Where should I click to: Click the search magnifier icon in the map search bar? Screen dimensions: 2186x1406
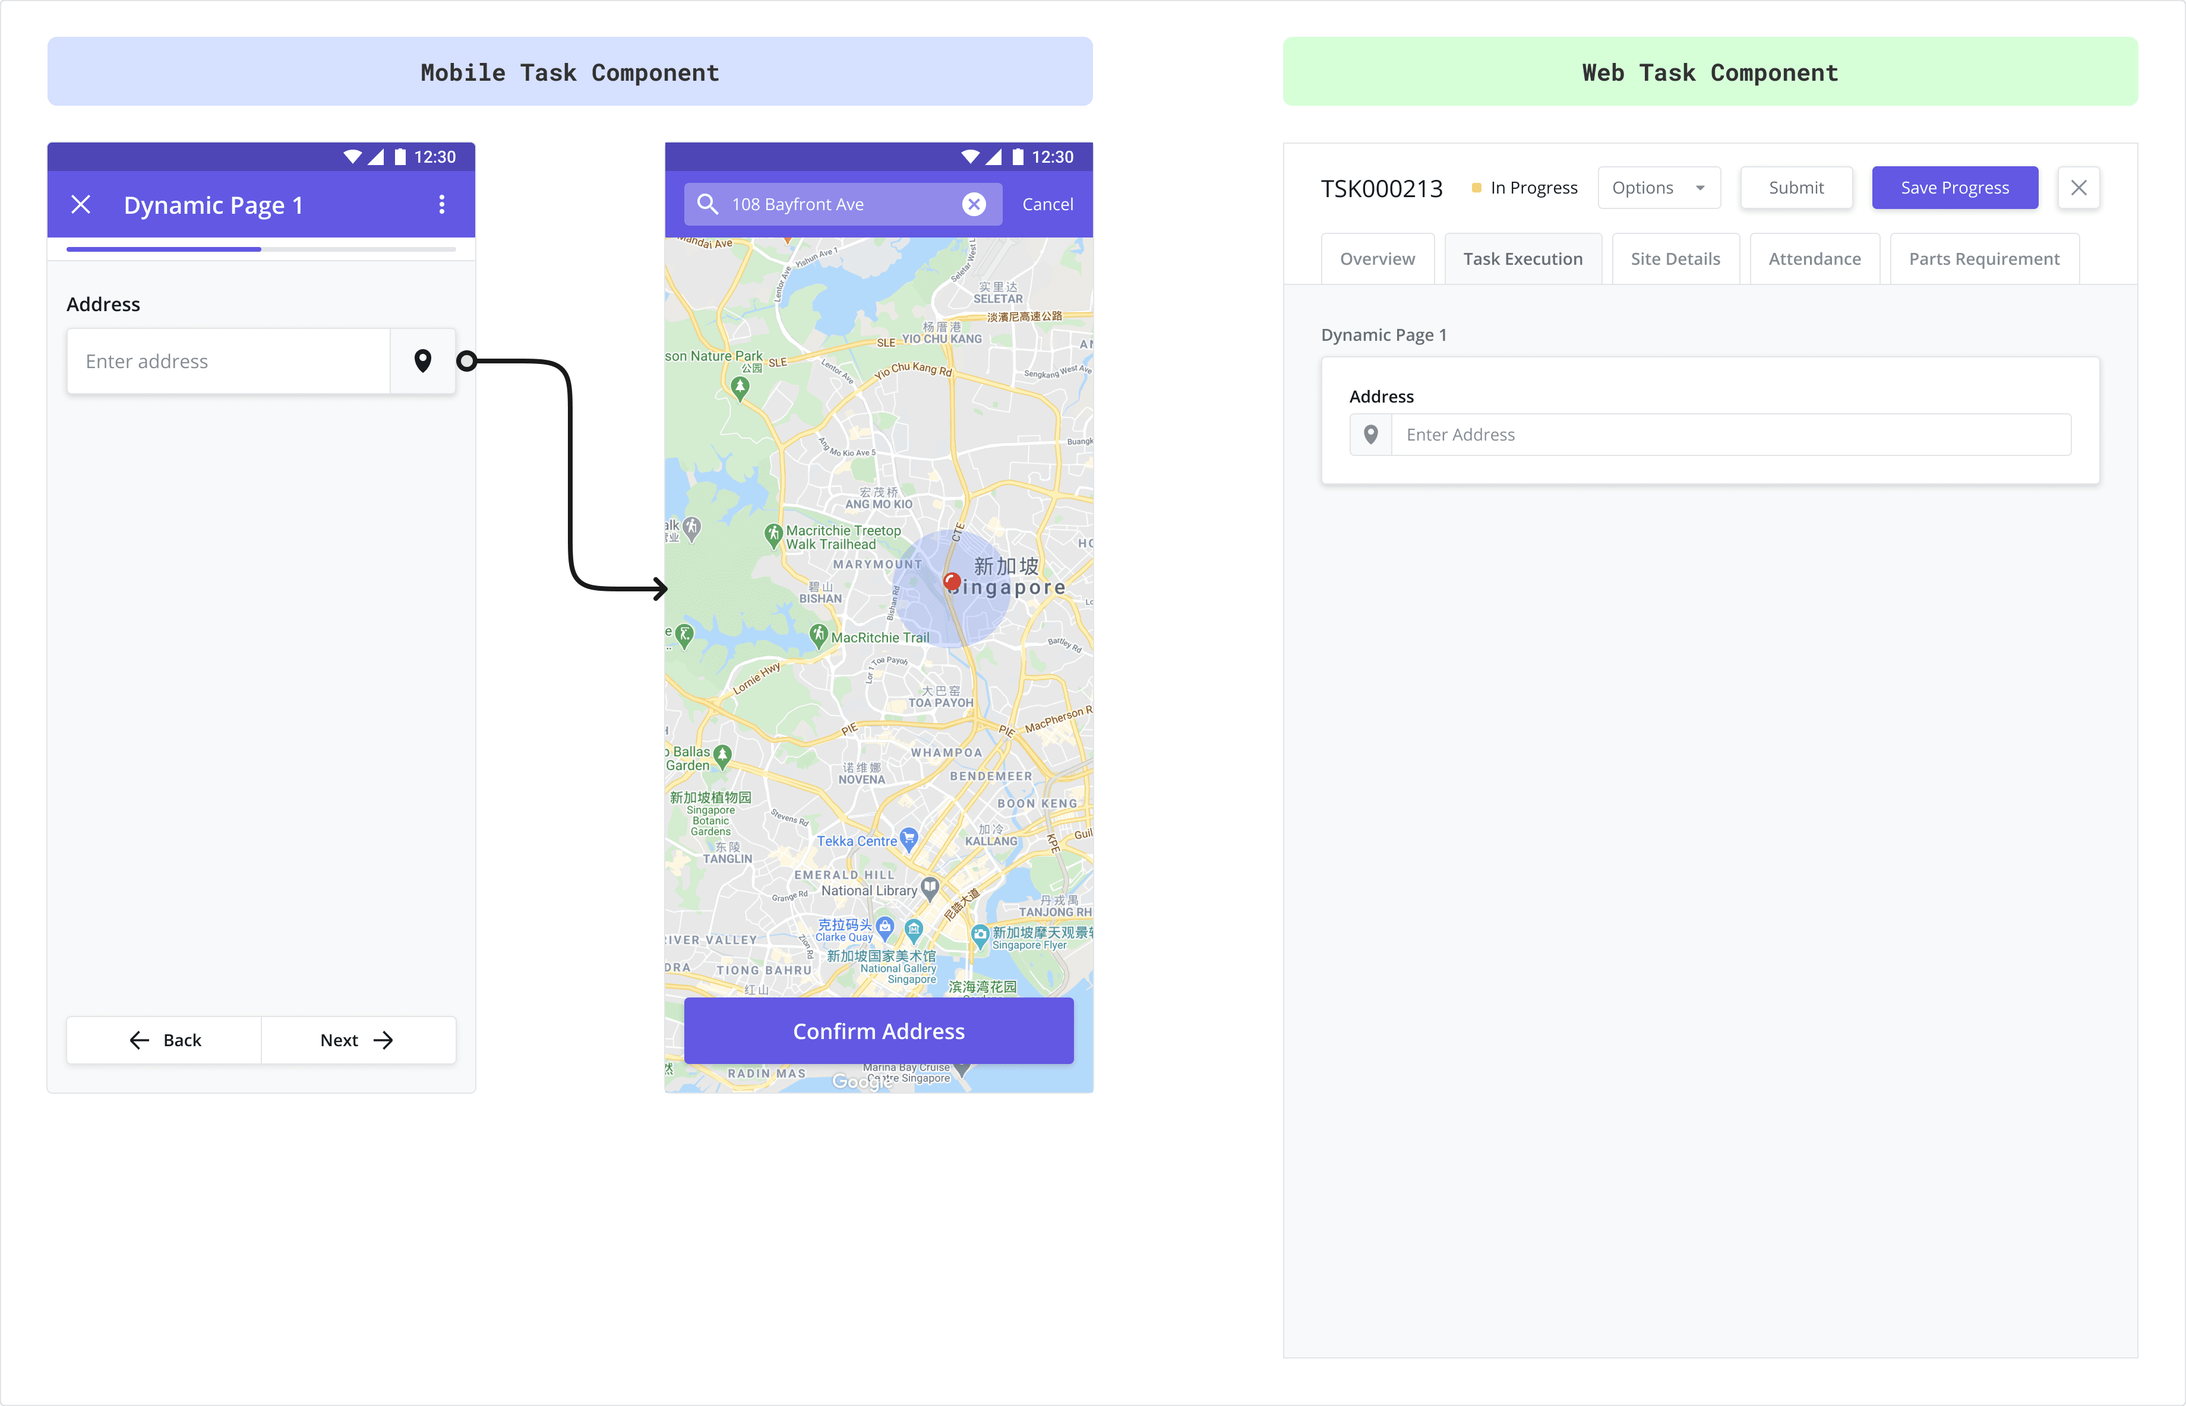tap(707, 204)
